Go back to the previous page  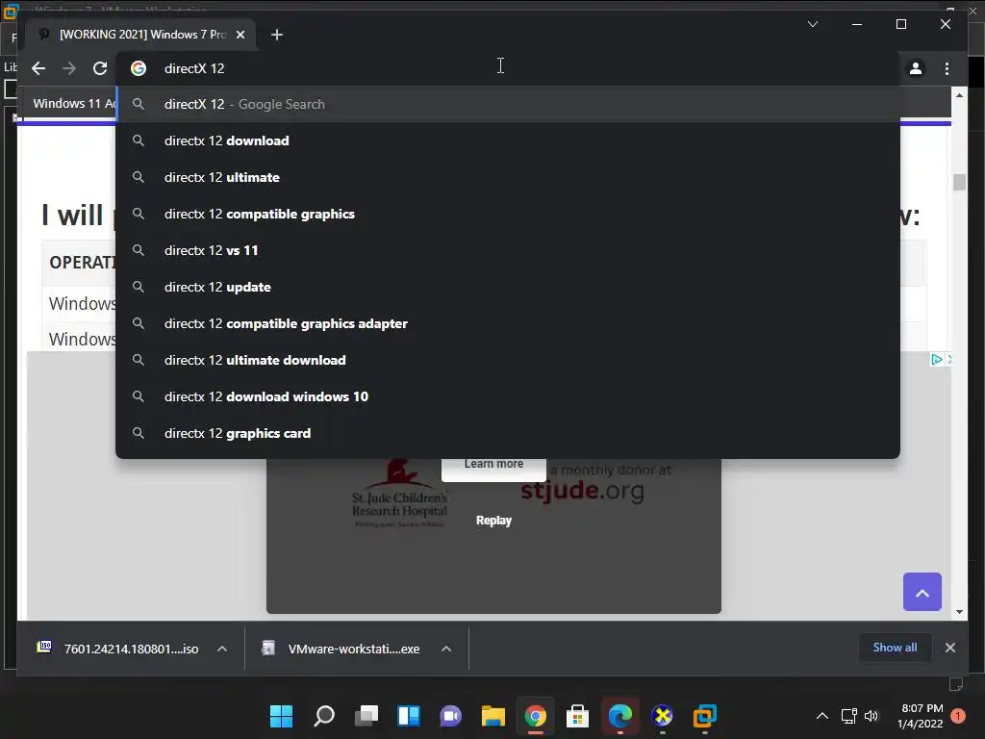pos(38,68)
